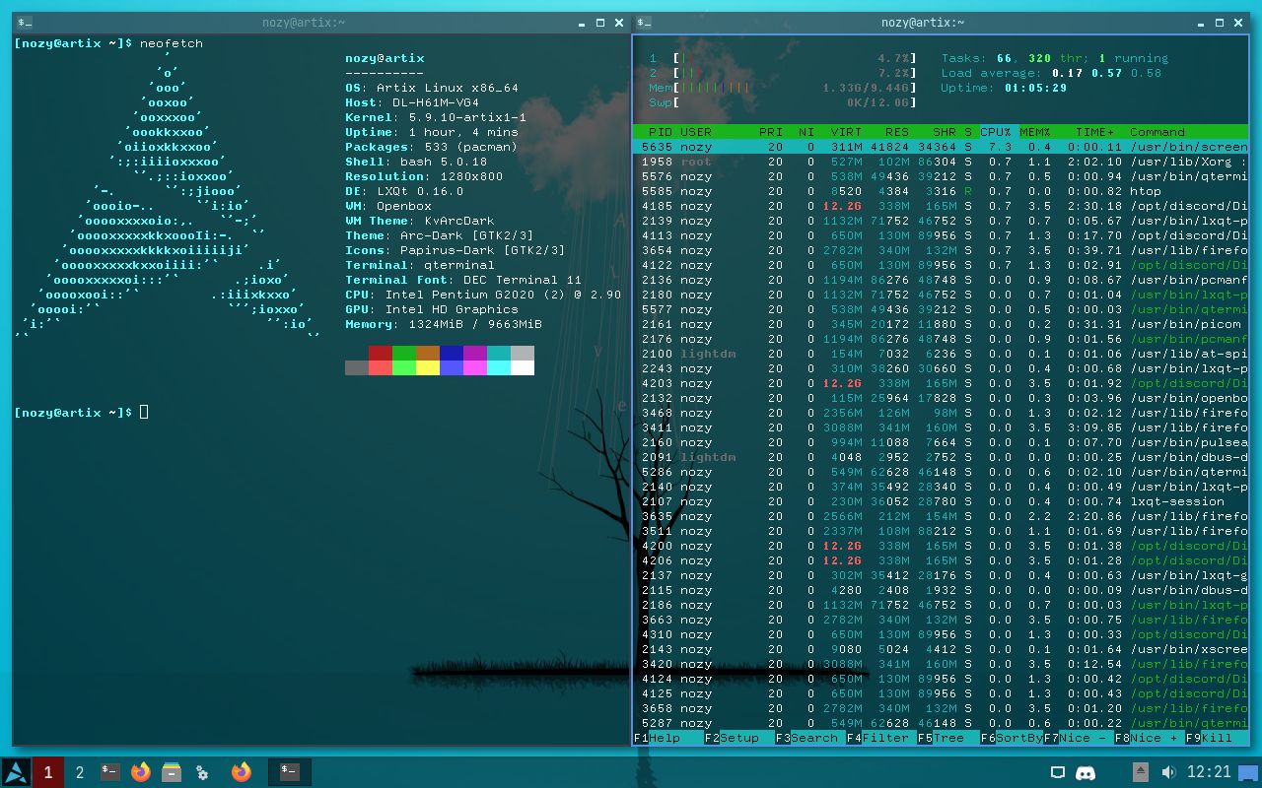Open Discord from the system tray

pyautogui.click(x=1086, y=773)
